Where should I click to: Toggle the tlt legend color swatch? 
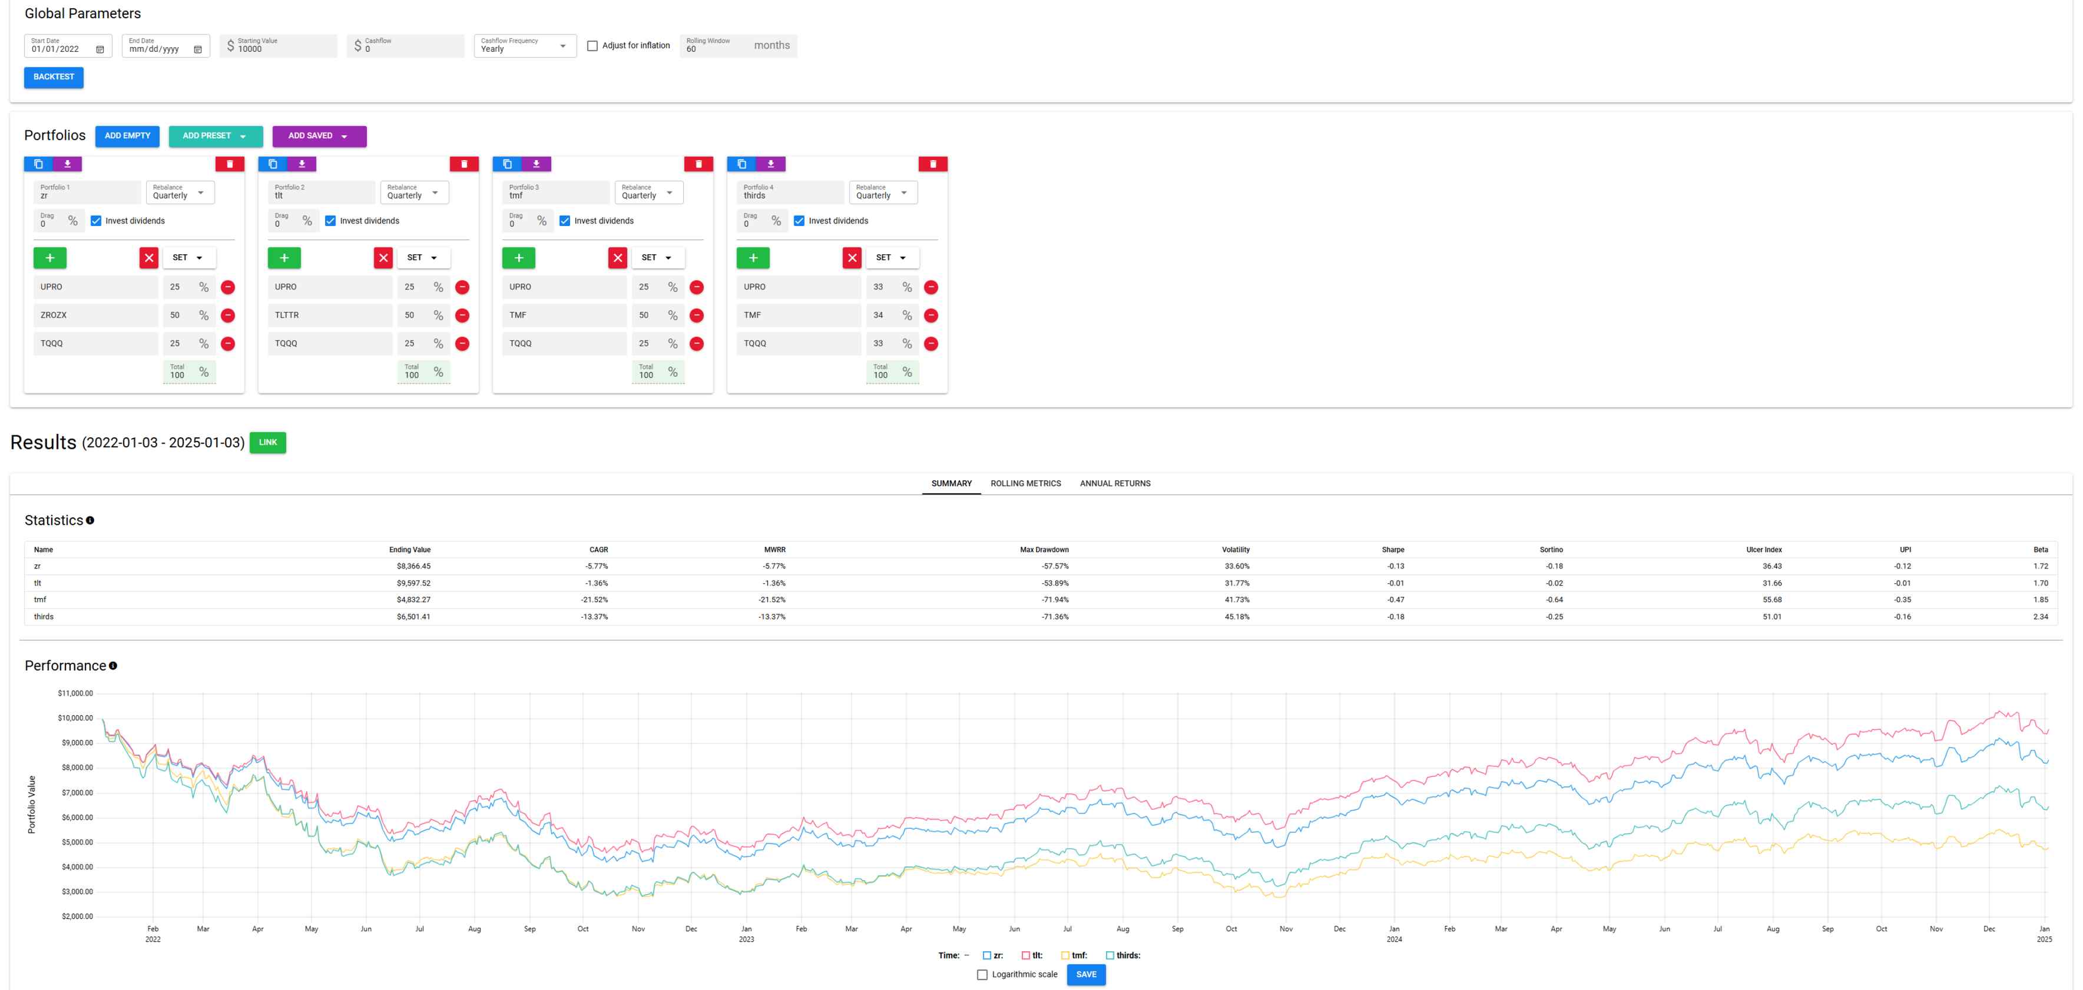(x=1025, y=955)
